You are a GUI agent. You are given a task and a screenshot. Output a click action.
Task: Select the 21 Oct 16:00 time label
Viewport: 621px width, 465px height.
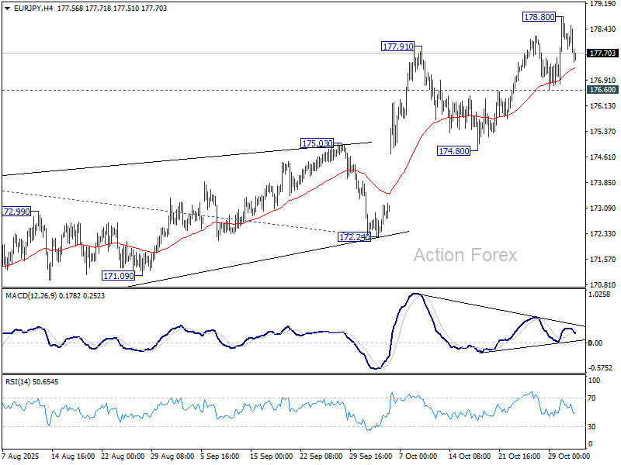(519, 456)
